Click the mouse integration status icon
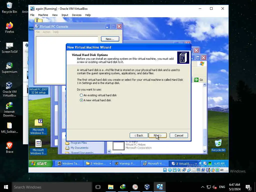 (x=213, y=170)
